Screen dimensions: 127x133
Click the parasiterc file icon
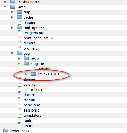pyautogui.click(x=19, y=105)
